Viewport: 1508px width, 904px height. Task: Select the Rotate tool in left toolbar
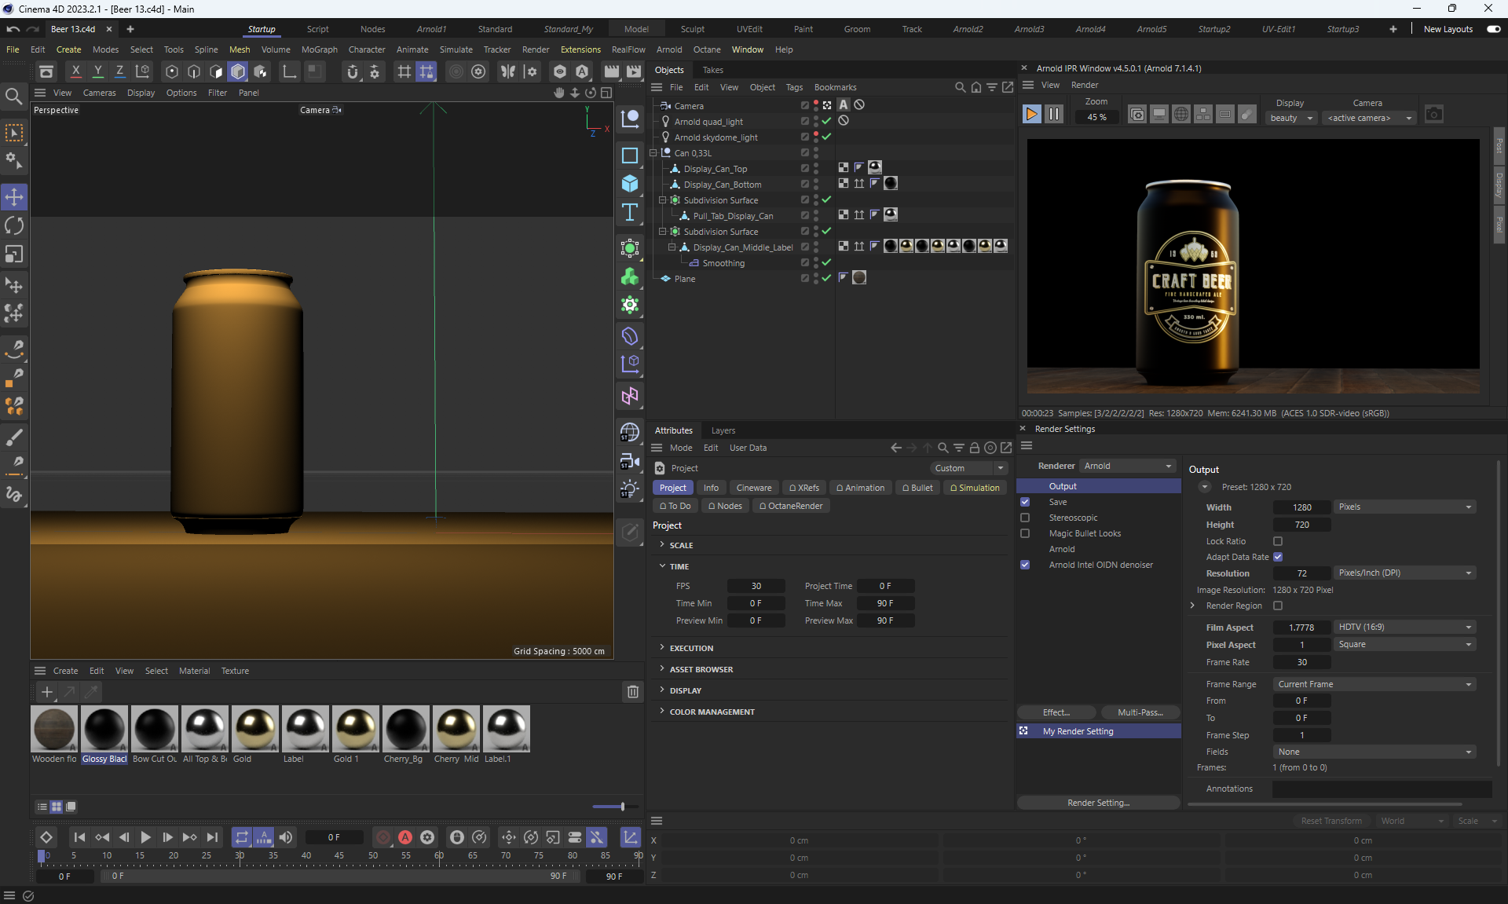point(14,226)
